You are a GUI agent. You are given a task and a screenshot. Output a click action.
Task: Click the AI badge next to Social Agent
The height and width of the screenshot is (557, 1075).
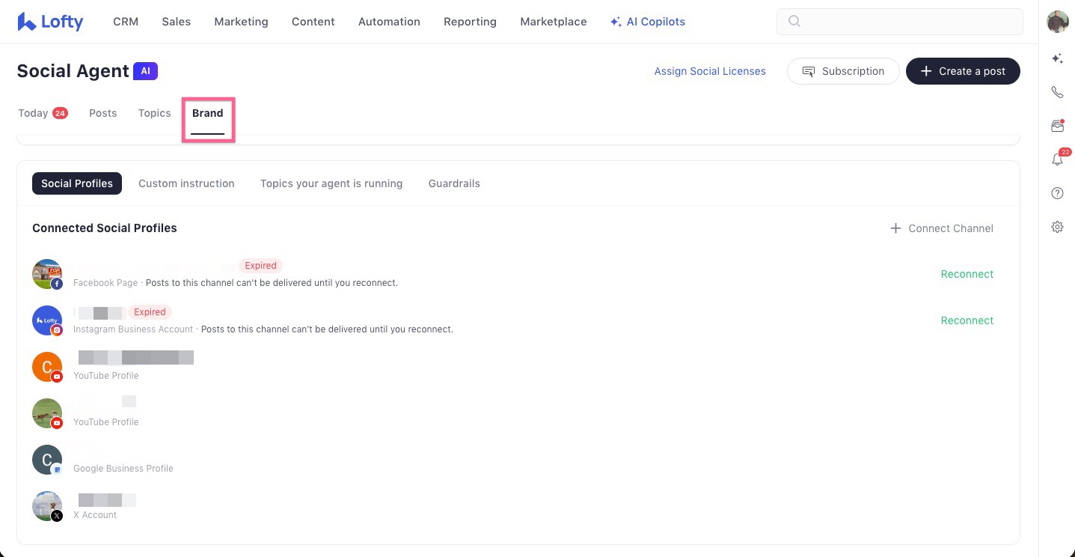tap(145, 71)
